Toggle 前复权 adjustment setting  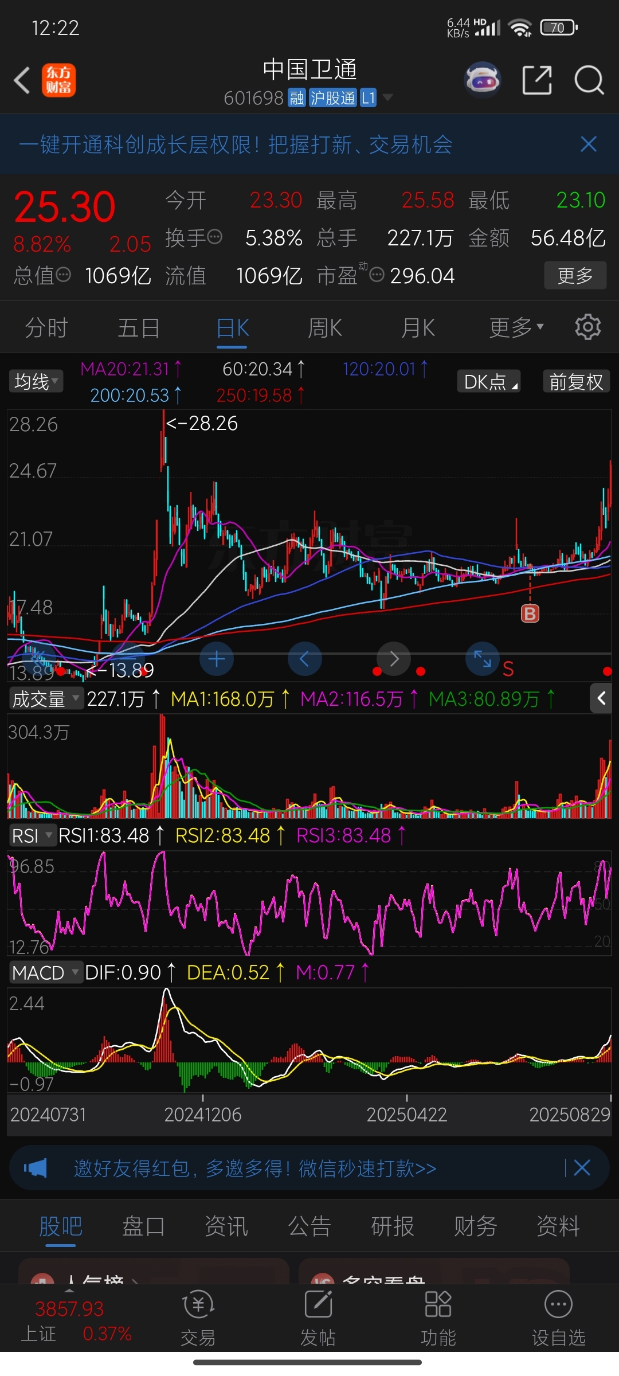click(x=576, y=381)
